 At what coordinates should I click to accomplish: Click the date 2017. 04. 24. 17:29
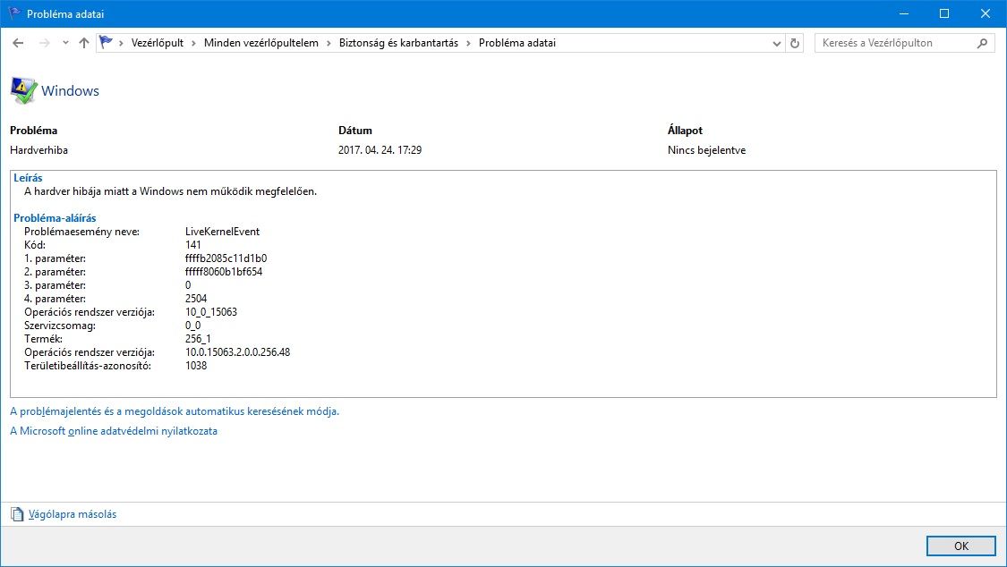tap(380, 150)
